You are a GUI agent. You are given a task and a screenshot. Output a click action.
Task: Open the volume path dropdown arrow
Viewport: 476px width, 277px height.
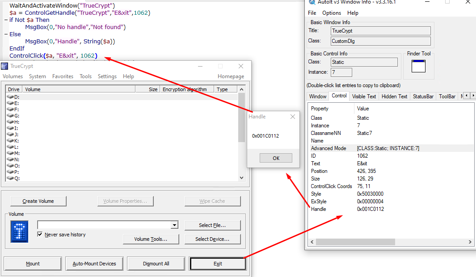coord(174,225)
